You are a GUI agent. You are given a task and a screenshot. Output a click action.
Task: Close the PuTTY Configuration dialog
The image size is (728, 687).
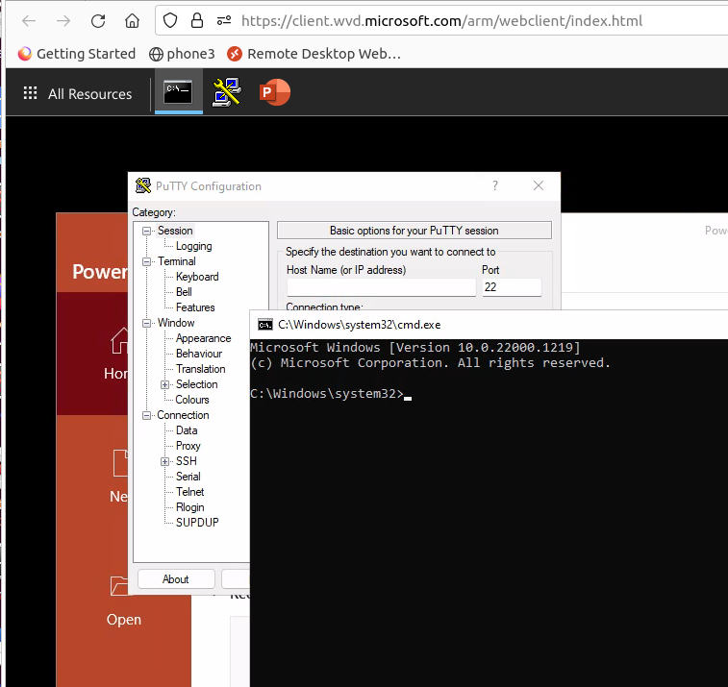point(539,185)
